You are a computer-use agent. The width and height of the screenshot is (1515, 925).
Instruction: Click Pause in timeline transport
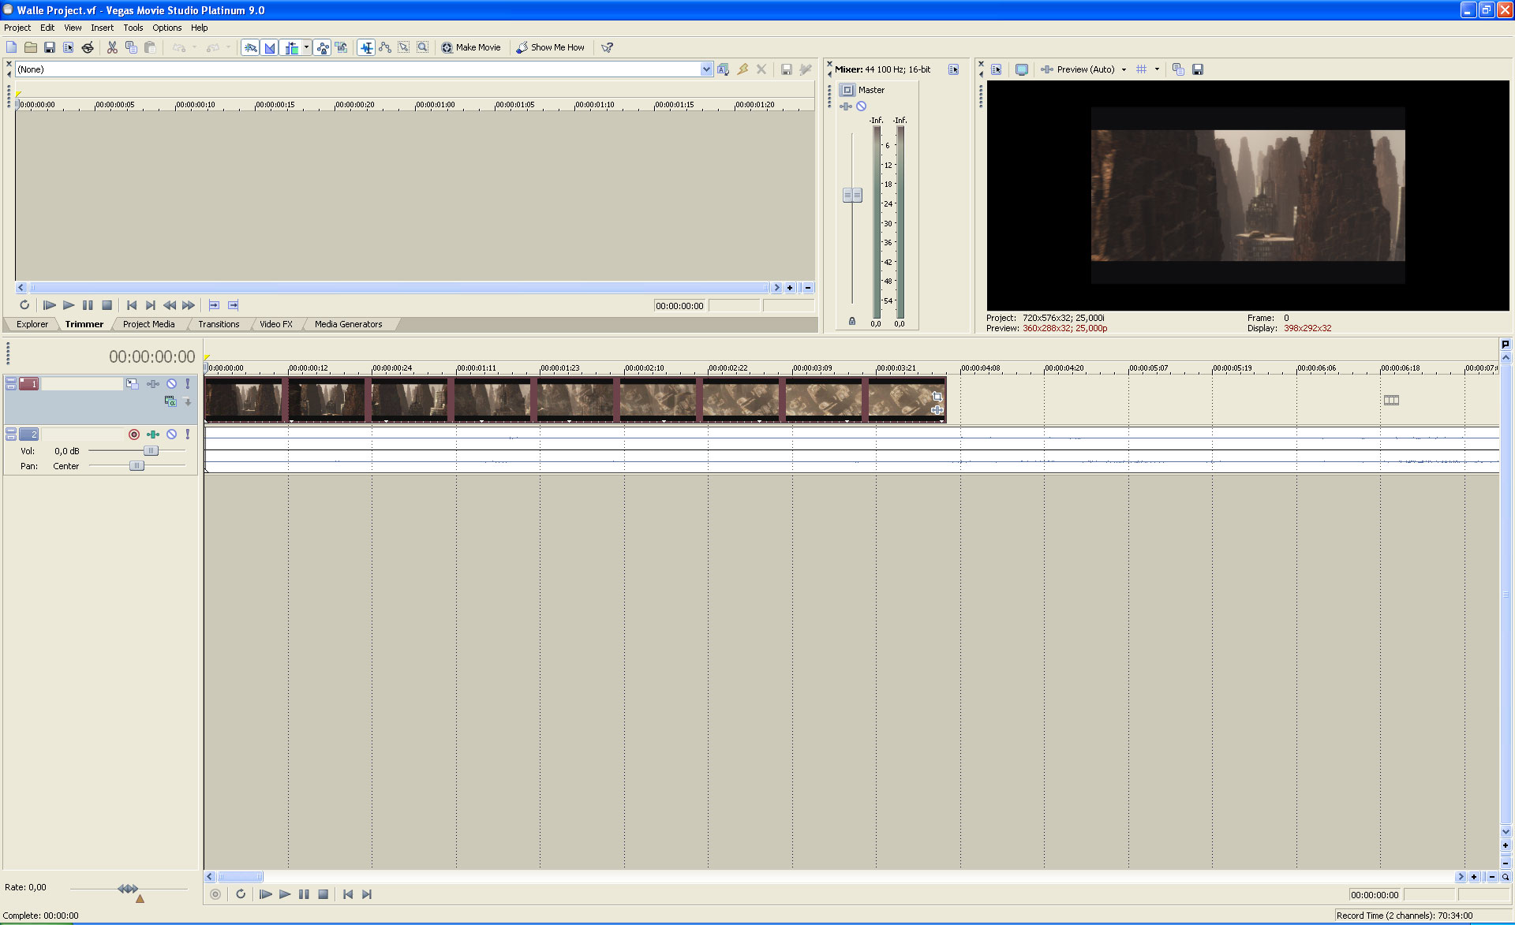point(304,894)
